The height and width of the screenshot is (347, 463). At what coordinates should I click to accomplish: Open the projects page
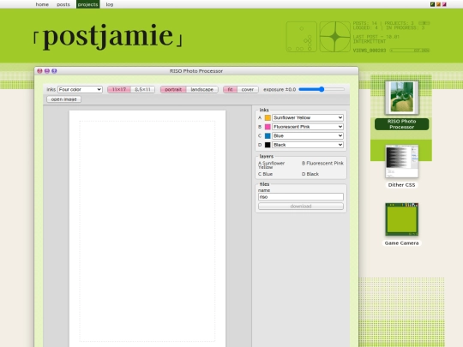(88, 4)
